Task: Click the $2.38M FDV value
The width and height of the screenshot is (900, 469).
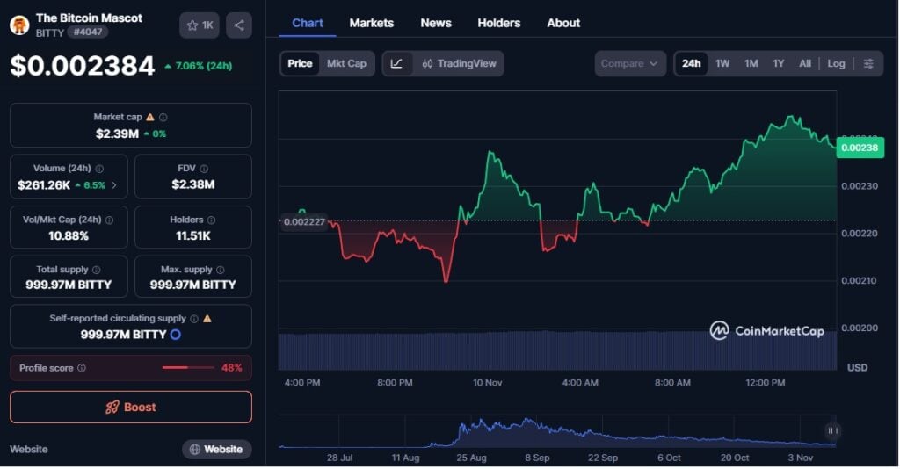Action: (192, 184)
